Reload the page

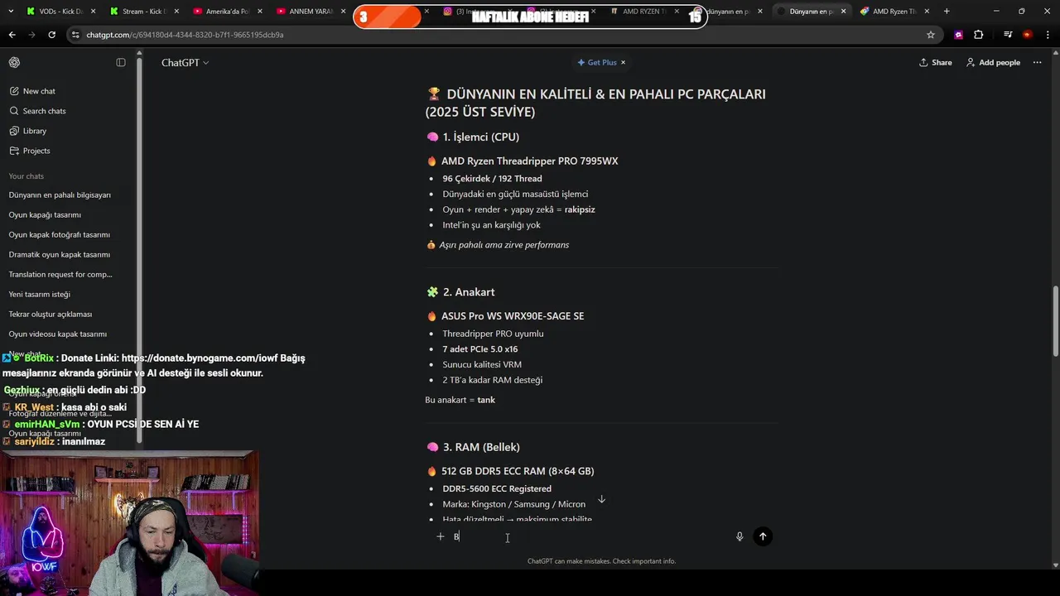click(51, 35)
